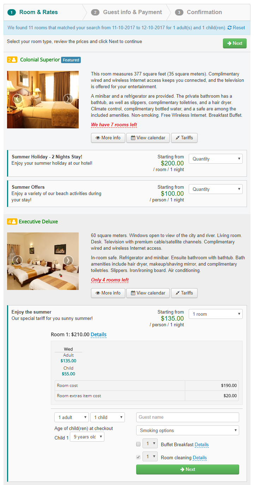Open the 1 room selector for Enjoy the summer
Viewport: 254px width, 485px height.
click(x=216, y=314)
